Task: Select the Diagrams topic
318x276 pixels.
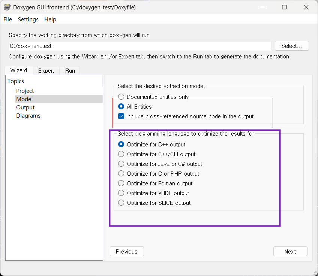Action: coord(28,116)
